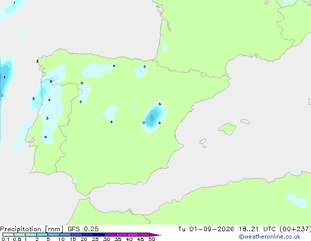The image size is (311, 241).
Task: Click legend scale label '35'
Action: (118, 239)
